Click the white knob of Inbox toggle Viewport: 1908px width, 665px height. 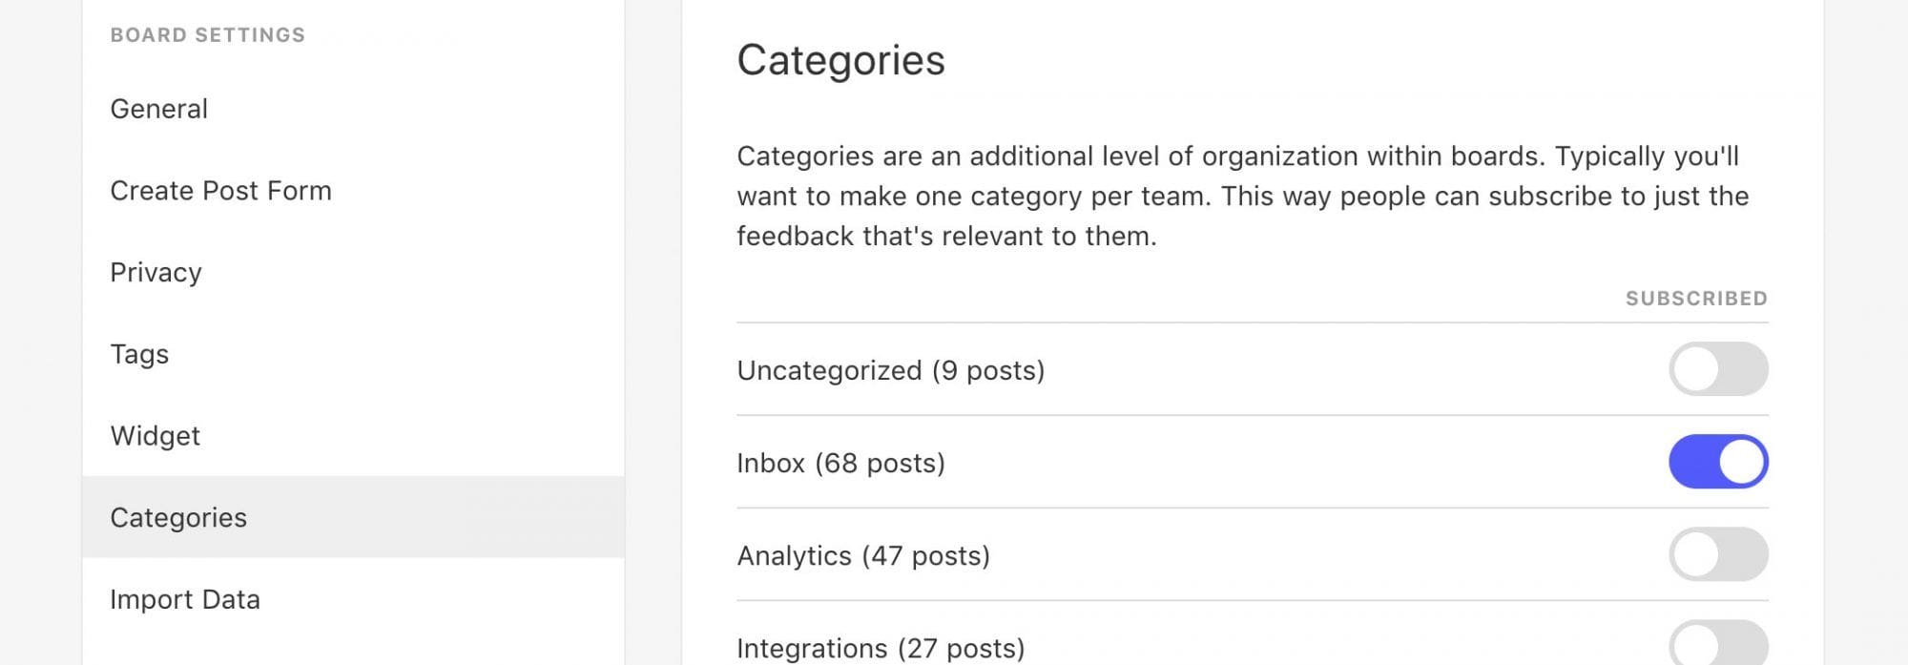(x=1741, y=462)
